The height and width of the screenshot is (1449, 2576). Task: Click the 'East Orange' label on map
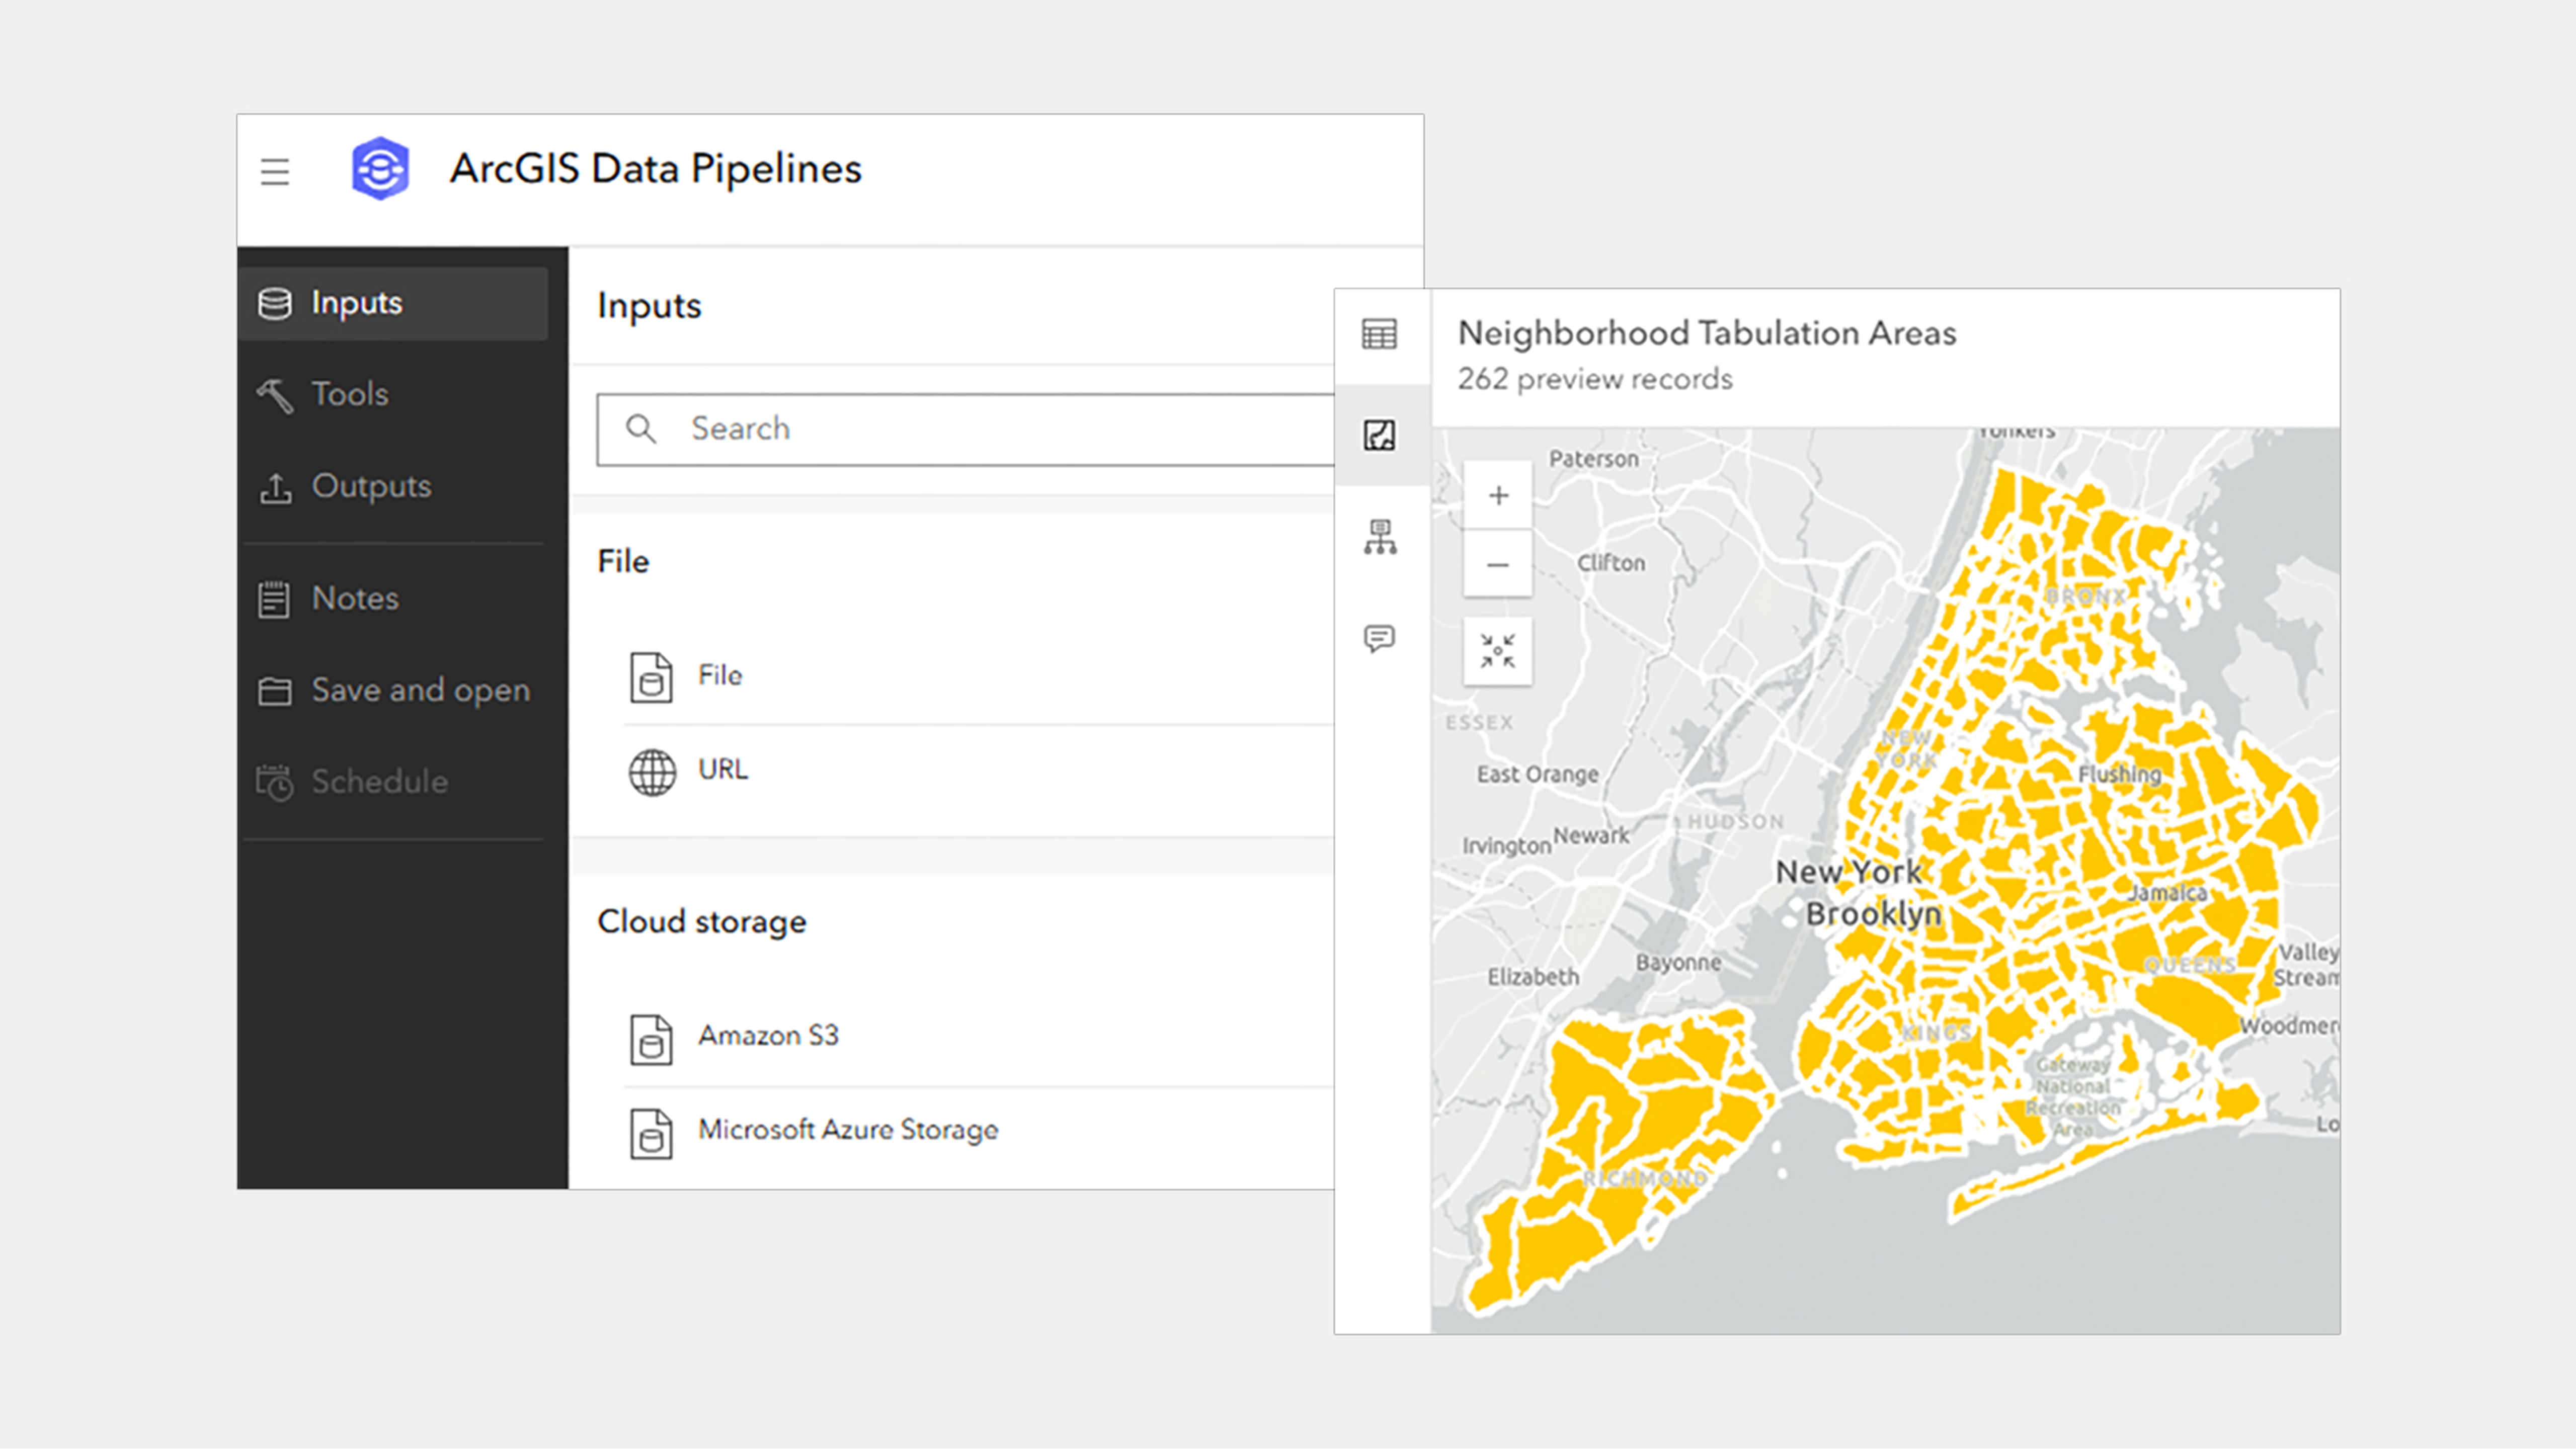pos(1538,776)
